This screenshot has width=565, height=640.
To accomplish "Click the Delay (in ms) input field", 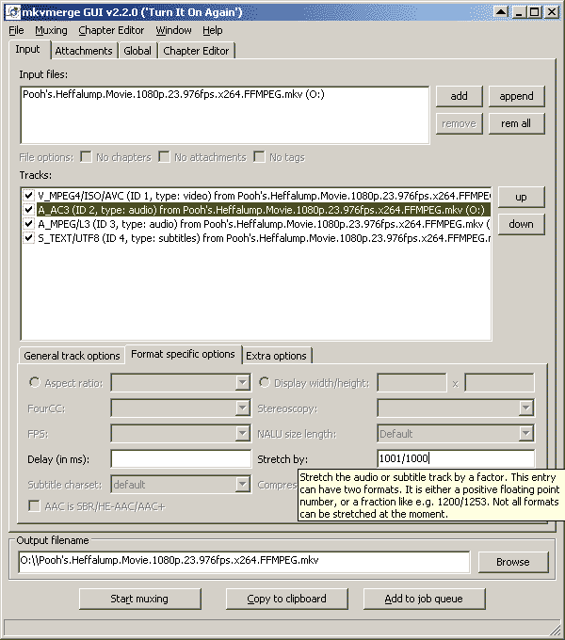I will (x=181, y=458).
